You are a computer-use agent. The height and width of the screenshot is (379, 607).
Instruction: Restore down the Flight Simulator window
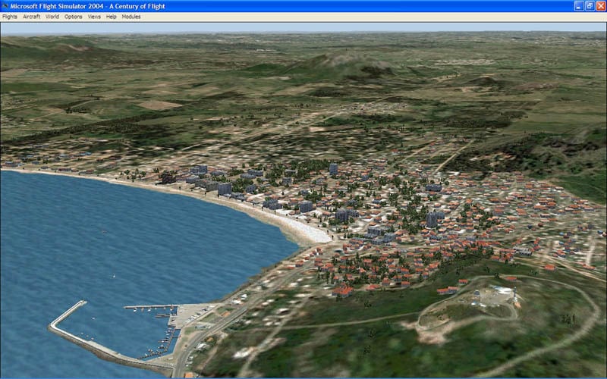pos(590,6)
